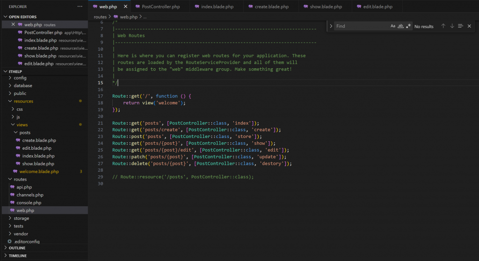Focus the Find input field
479x261 pixels.
tap(362, 26)
